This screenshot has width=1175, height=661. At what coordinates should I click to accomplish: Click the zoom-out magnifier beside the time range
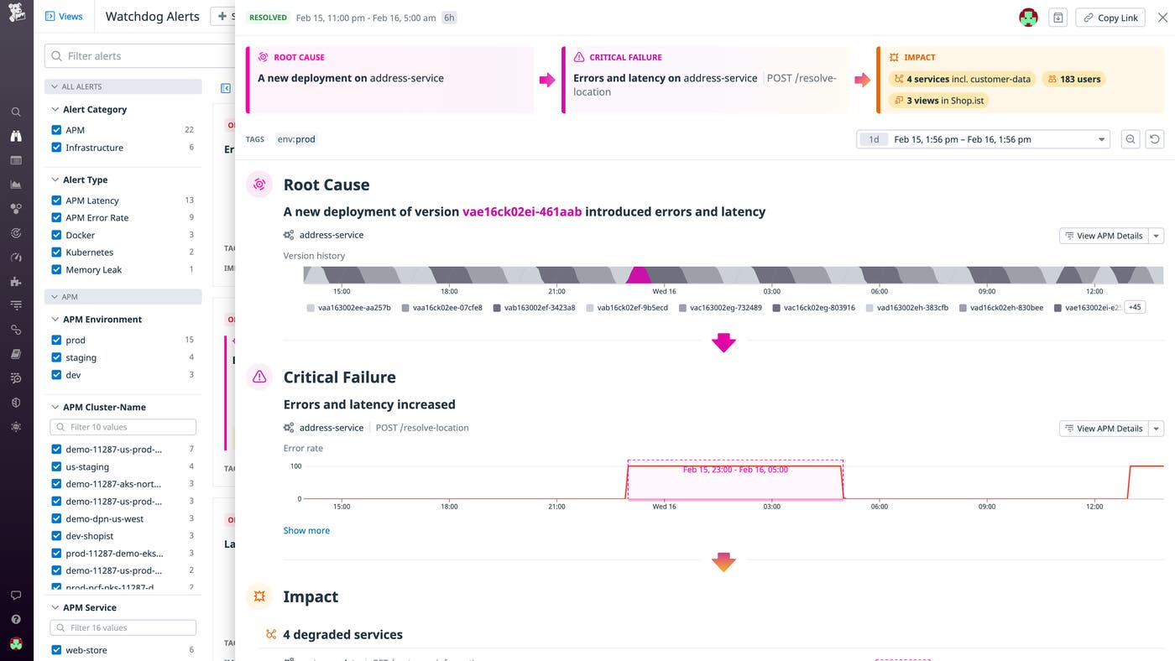[1130, 139]
